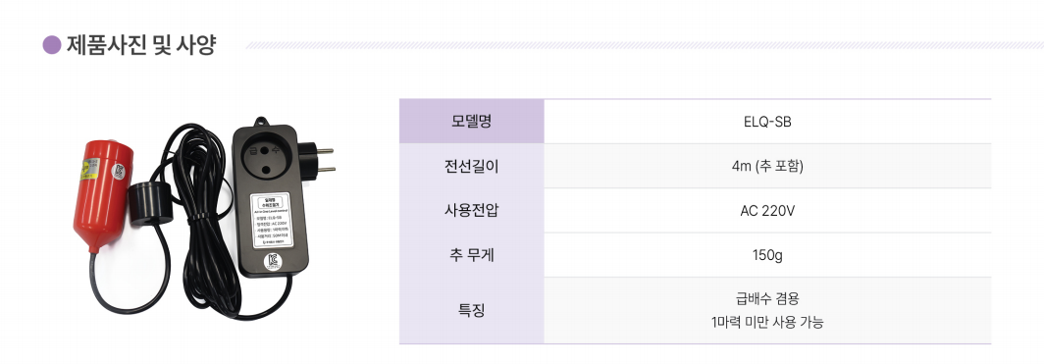Viewport: 1044px width, 364px height.
Task: Select the ELQ-SB model value
Action: [767, 123]
